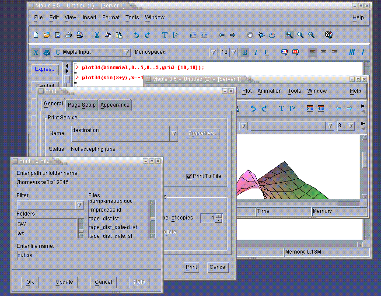Increase number of copies stepper arrow

[219, 216]
